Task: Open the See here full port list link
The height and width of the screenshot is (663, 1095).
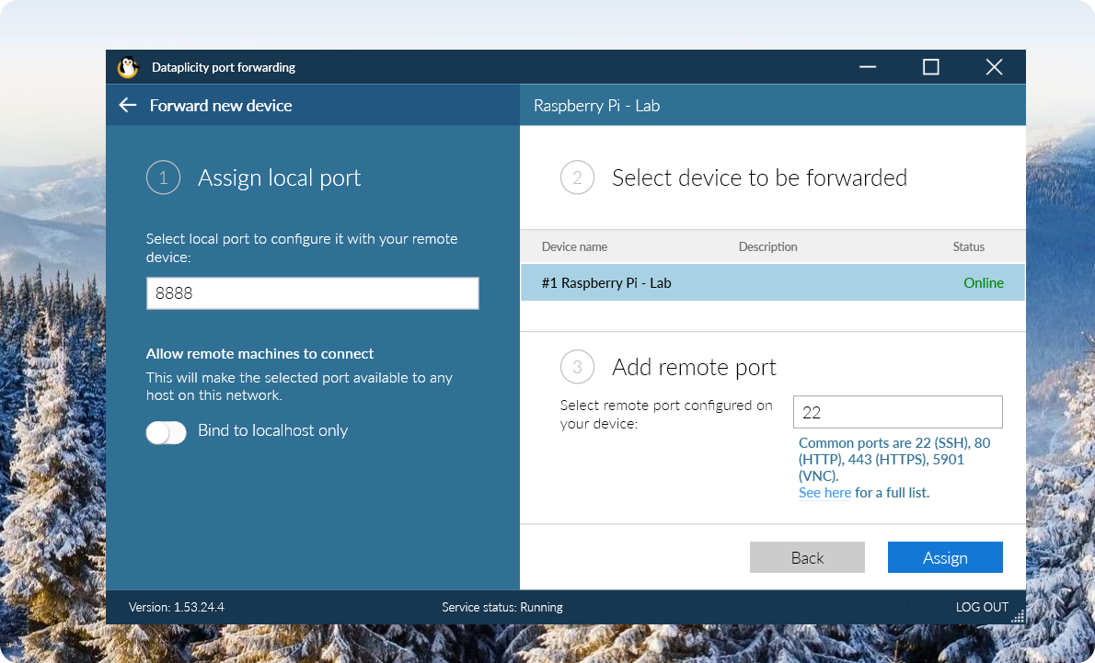Action: tap(824, 493)
